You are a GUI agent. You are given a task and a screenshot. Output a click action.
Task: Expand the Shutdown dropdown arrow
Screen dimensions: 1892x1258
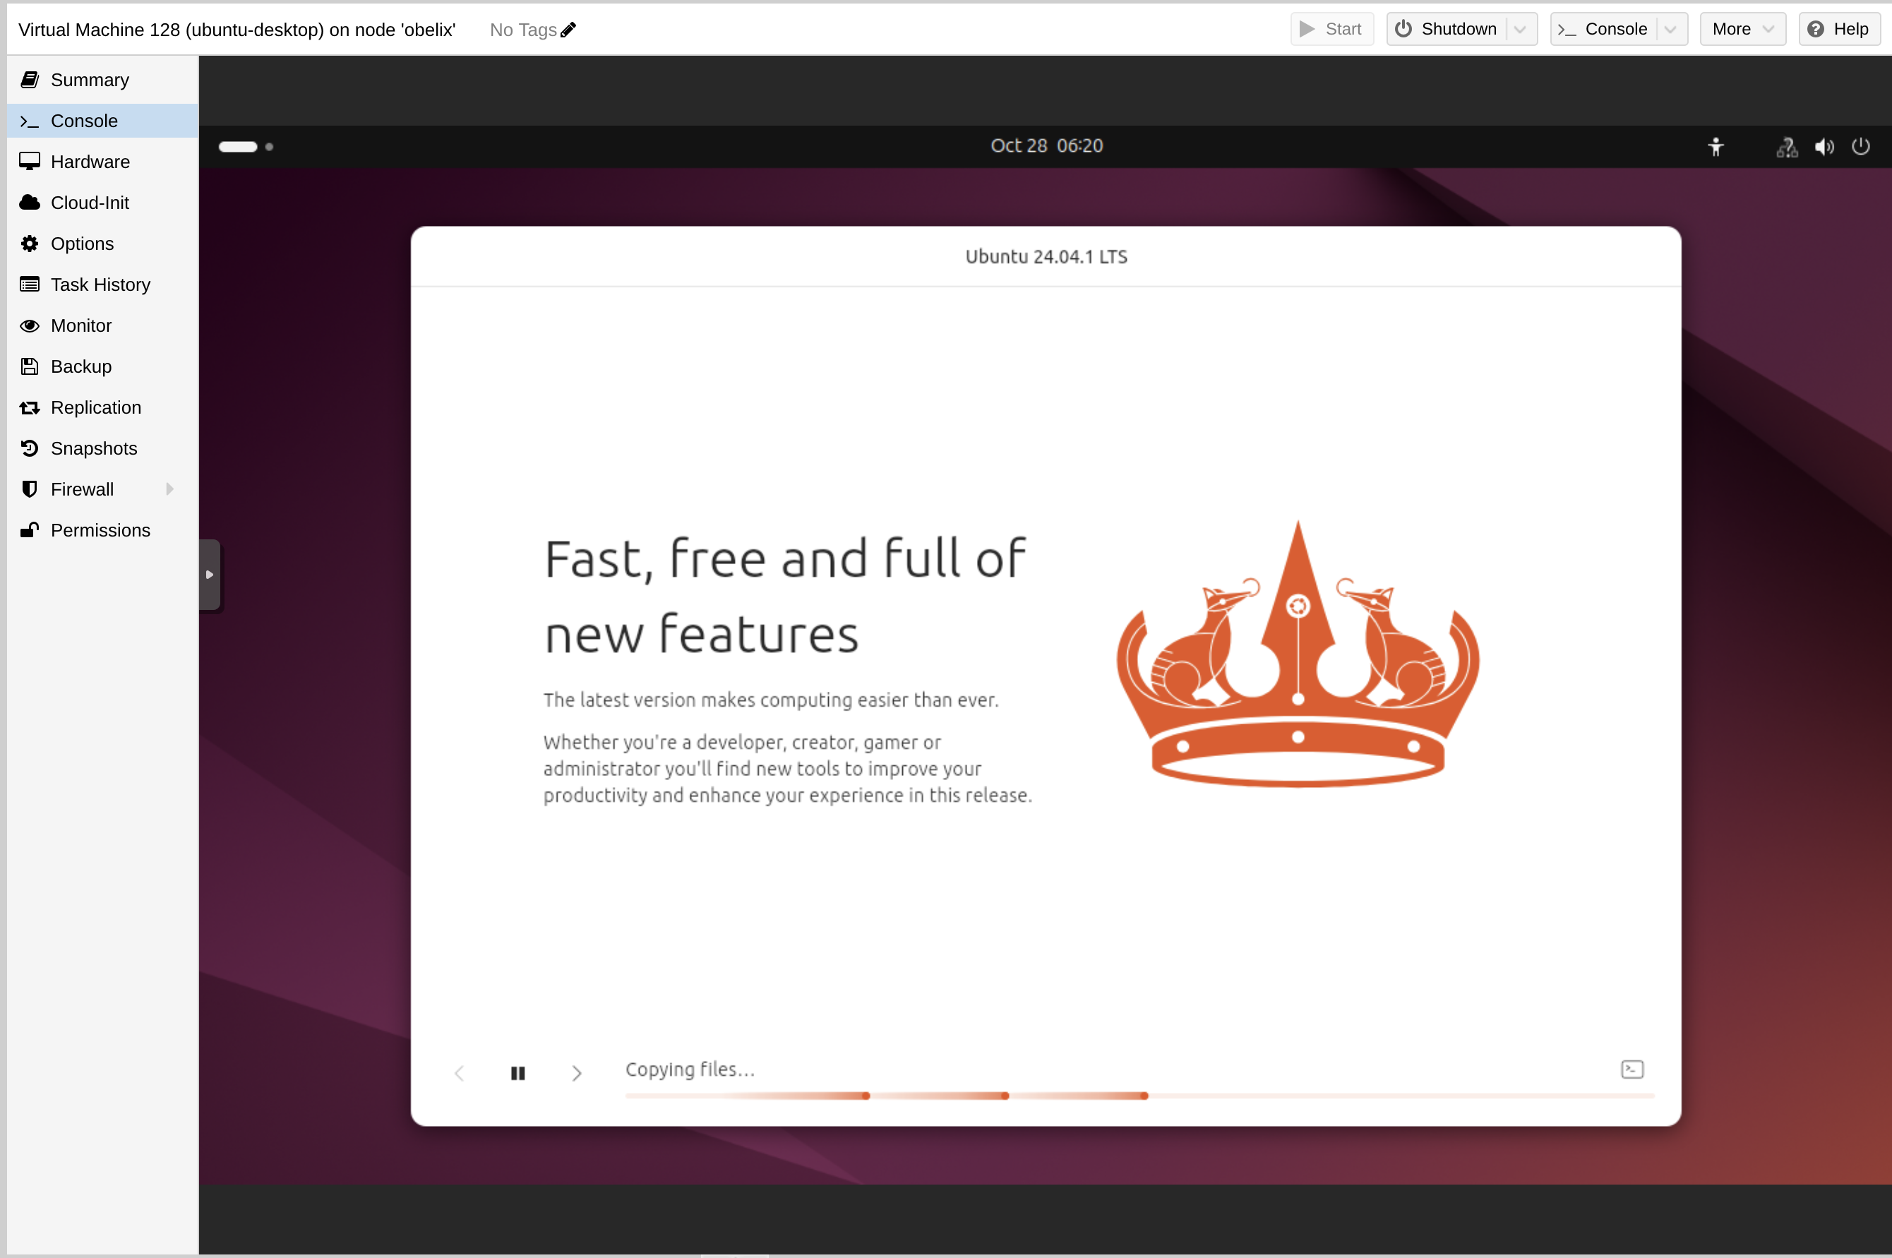point(1524,28)
